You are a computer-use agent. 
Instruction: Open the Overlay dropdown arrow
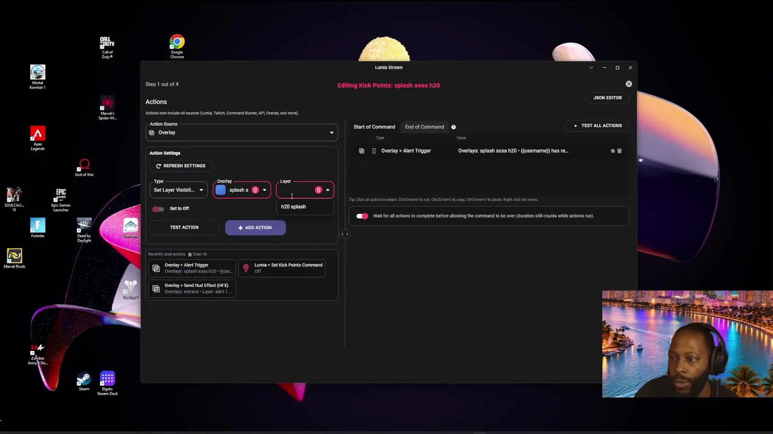coord(264,190)
